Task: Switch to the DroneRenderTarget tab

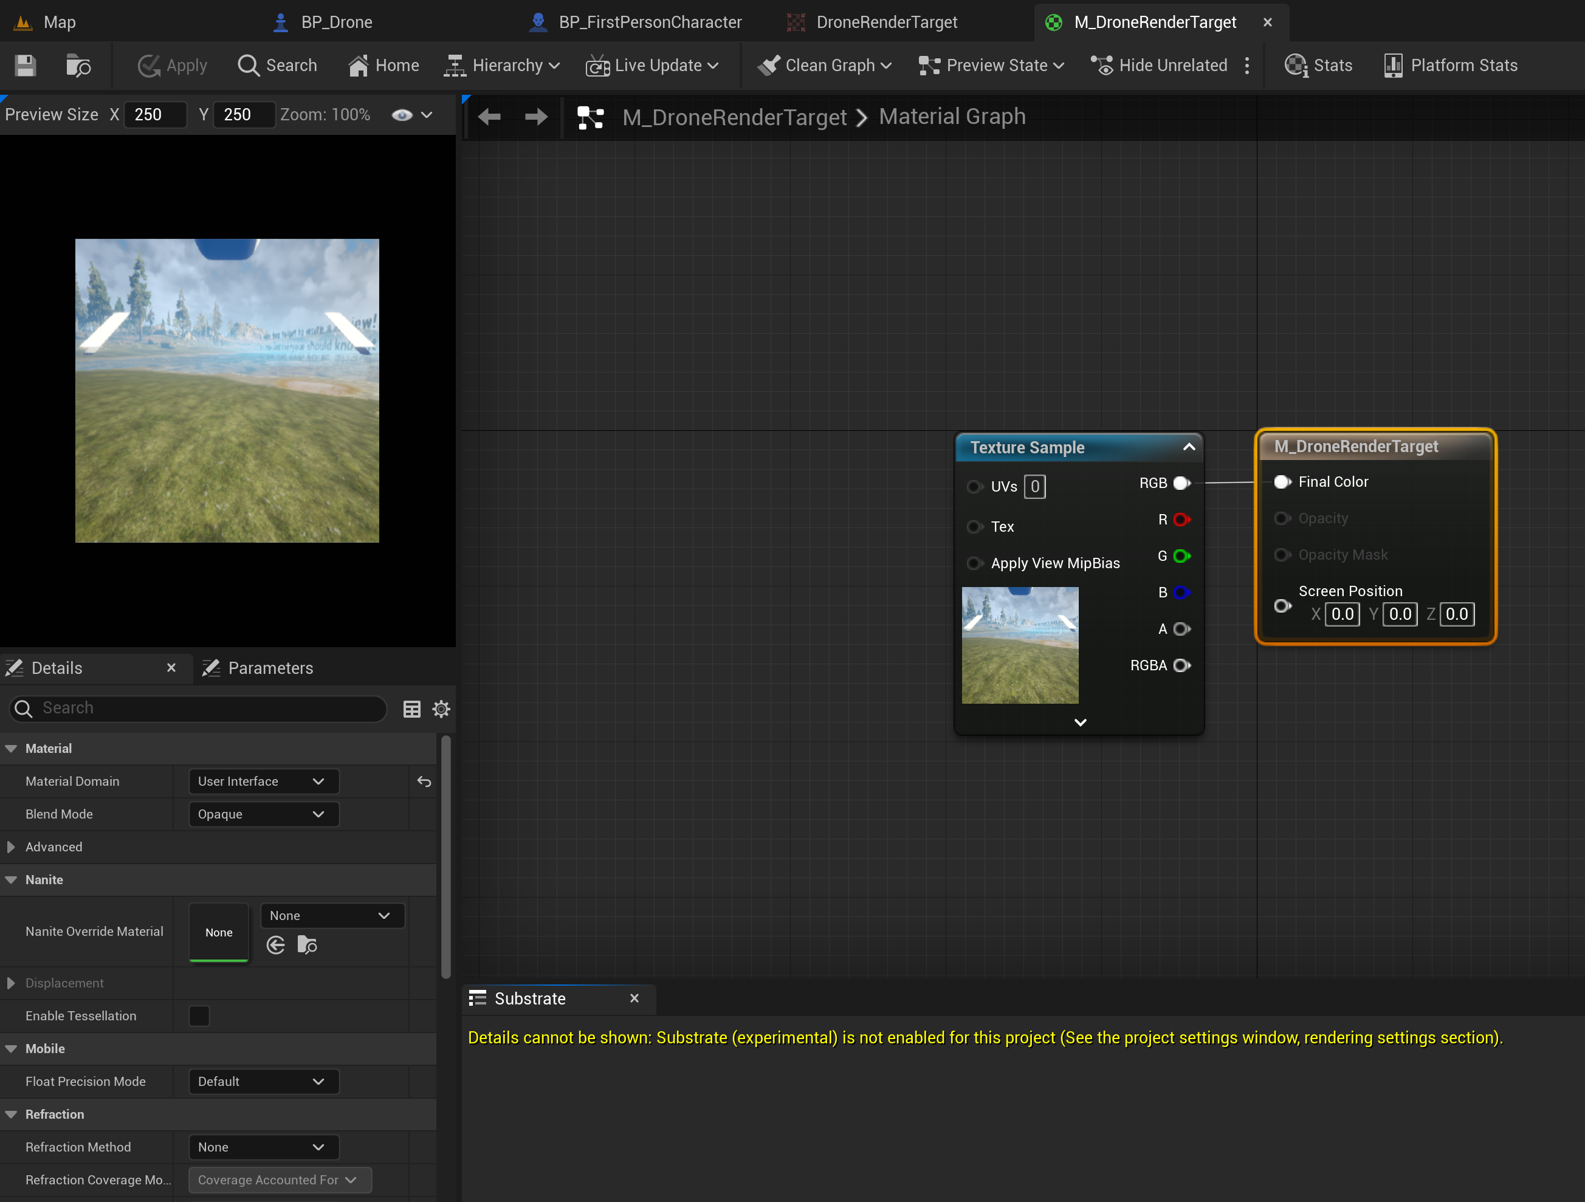Action: [x=873, y=22]
